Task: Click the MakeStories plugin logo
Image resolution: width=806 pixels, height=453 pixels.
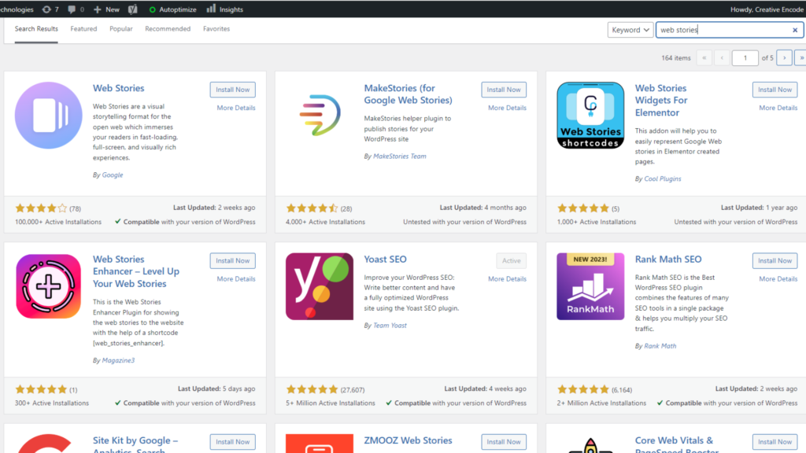Action: point(320,115)
